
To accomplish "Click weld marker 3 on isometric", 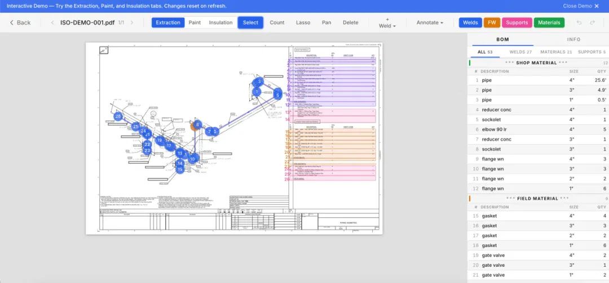I will (x=258, y=82).
